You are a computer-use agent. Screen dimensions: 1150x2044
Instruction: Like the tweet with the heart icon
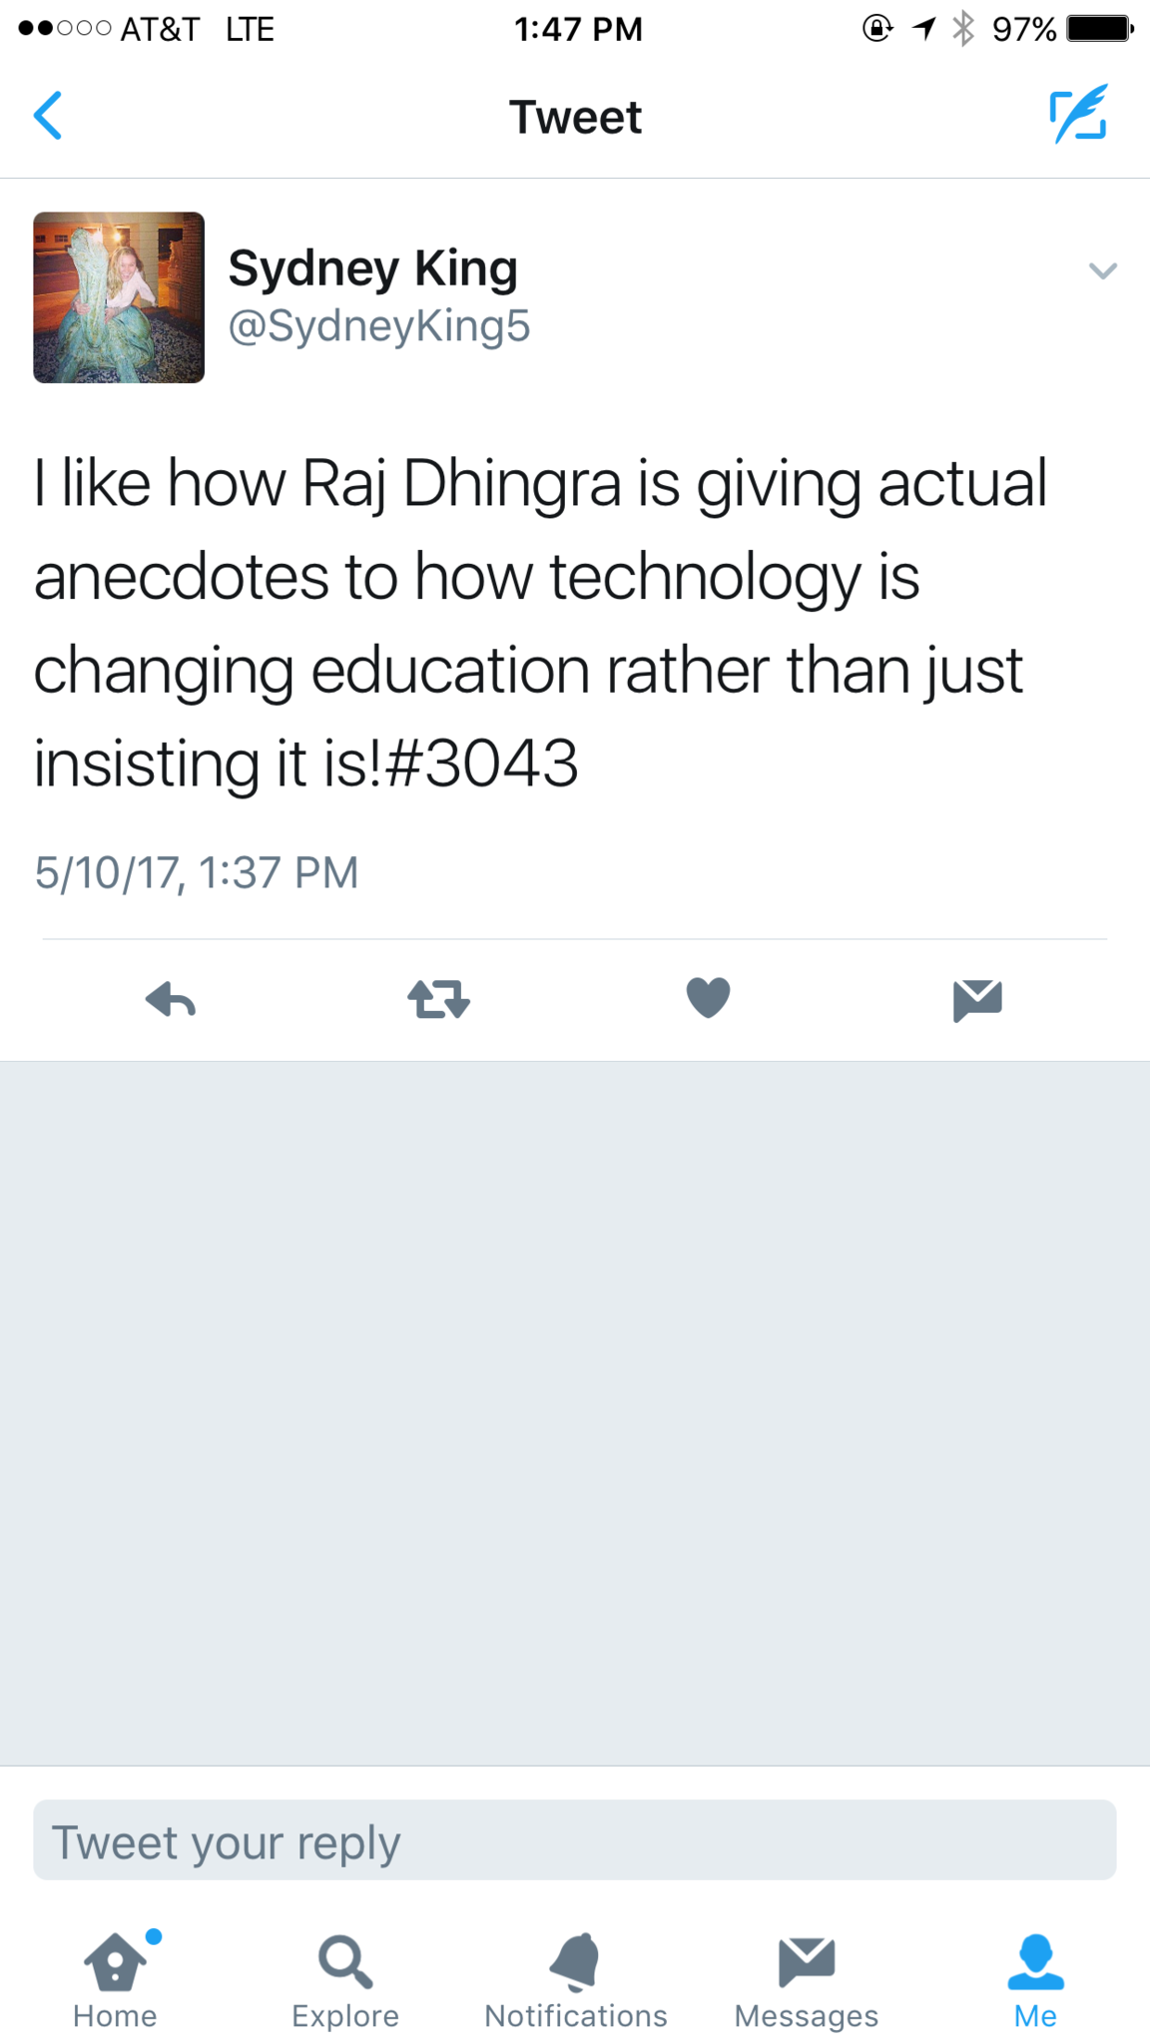tap(709, 998)
